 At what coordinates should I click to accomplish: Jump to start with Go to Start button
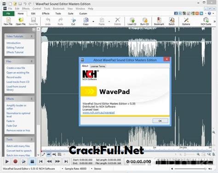(41, 161)
